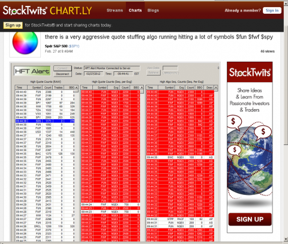Click the Spdr S&P 500 name text
The image size is (288, 244).
coord(56,46)
